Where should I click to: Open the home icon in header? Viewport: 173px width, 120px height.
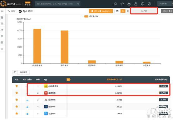click(115, 4)
